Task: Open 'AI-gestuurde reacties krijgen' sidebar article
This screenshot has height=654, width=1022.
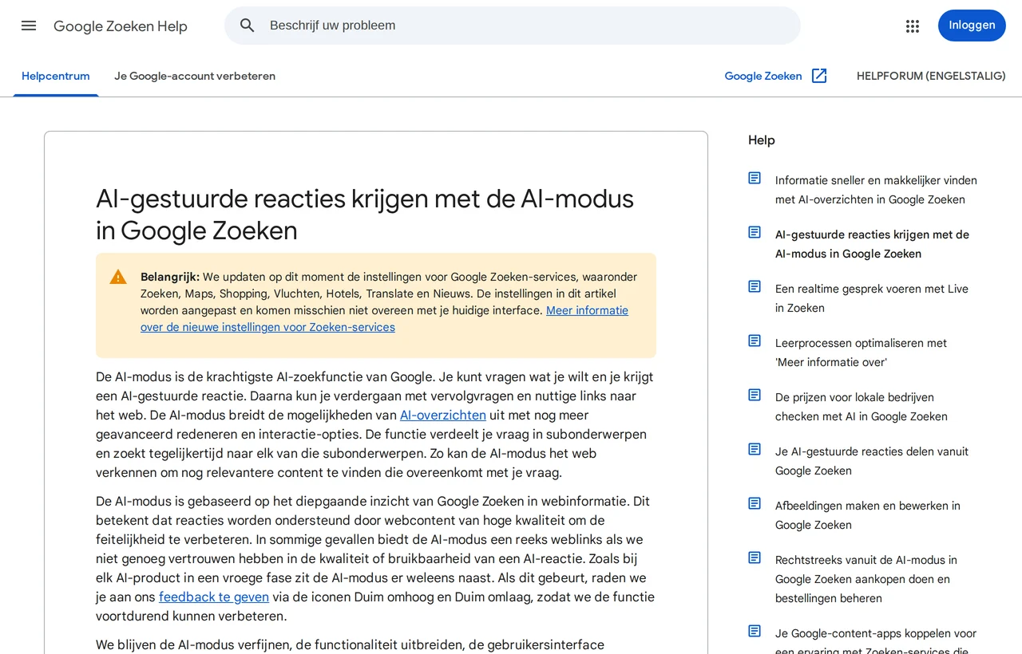Action: [x=872, y=244]
